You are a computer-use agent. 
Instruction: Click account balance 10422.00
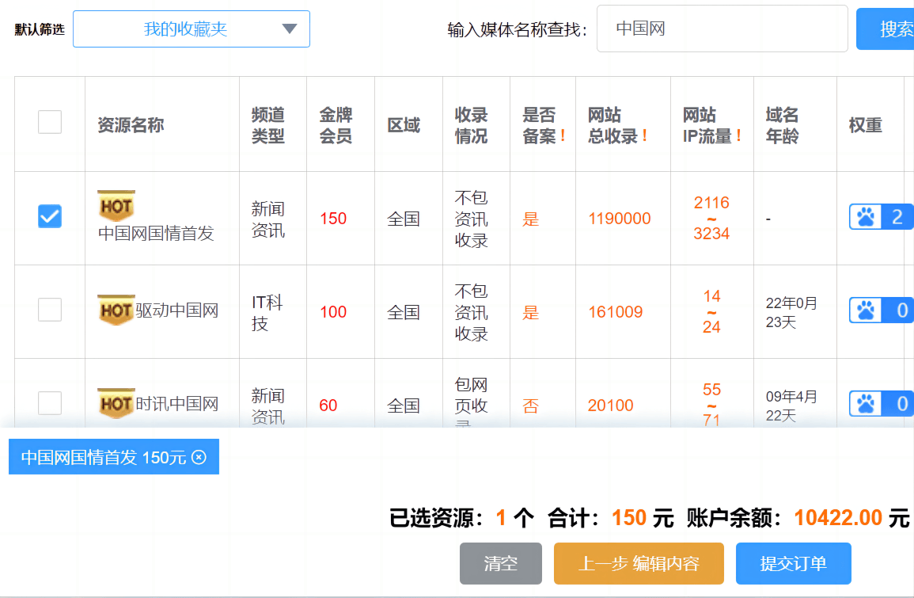point(838,517)
